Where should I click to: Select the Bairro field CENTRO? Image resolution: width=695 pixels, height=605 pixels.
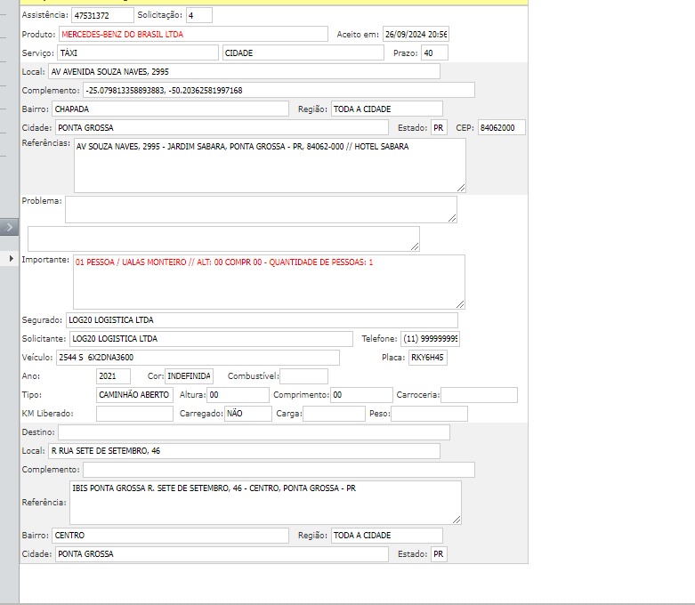pos(170,535)
